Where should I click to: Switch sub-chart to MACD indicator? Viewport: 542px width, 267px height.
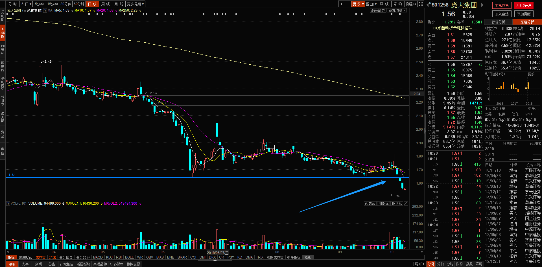(98, 257)
